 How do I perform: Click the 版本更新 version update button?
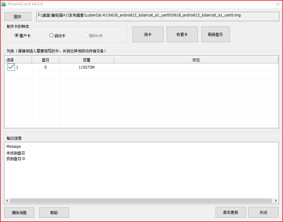(x=231, y=212)
